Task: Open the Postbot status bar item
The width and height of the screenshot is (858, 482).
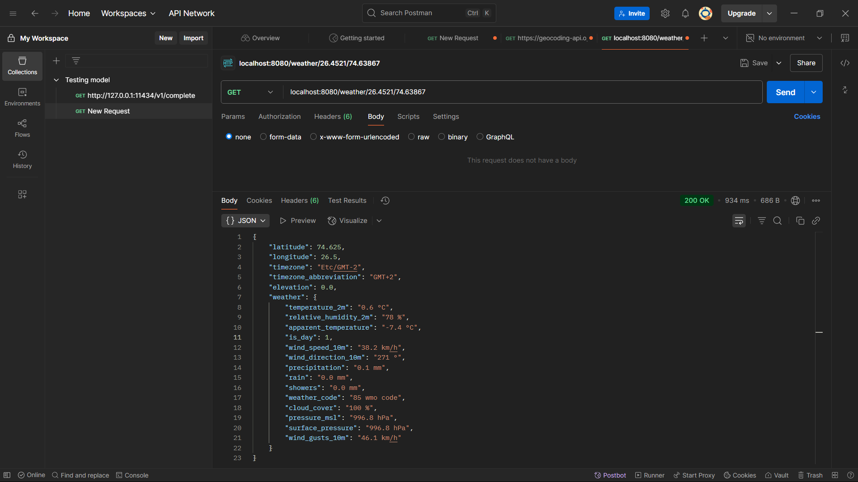Action: click(x=610, y=475)
